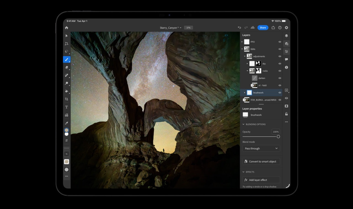Screen dimensions: 353x209
Task: Tap the Convert to smart object button
Action: click(261, 161)
